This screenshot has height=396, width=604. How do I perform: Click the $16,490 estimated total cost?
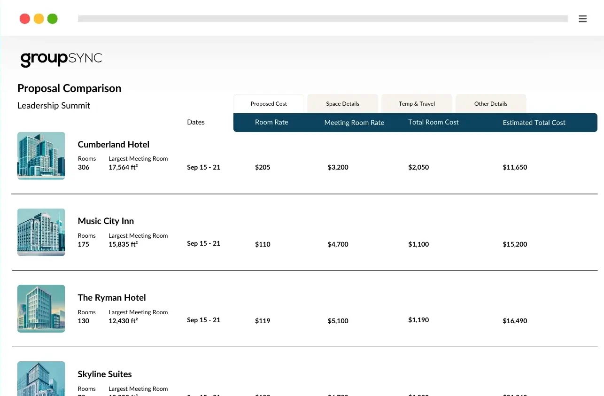[x=515, y=321]
